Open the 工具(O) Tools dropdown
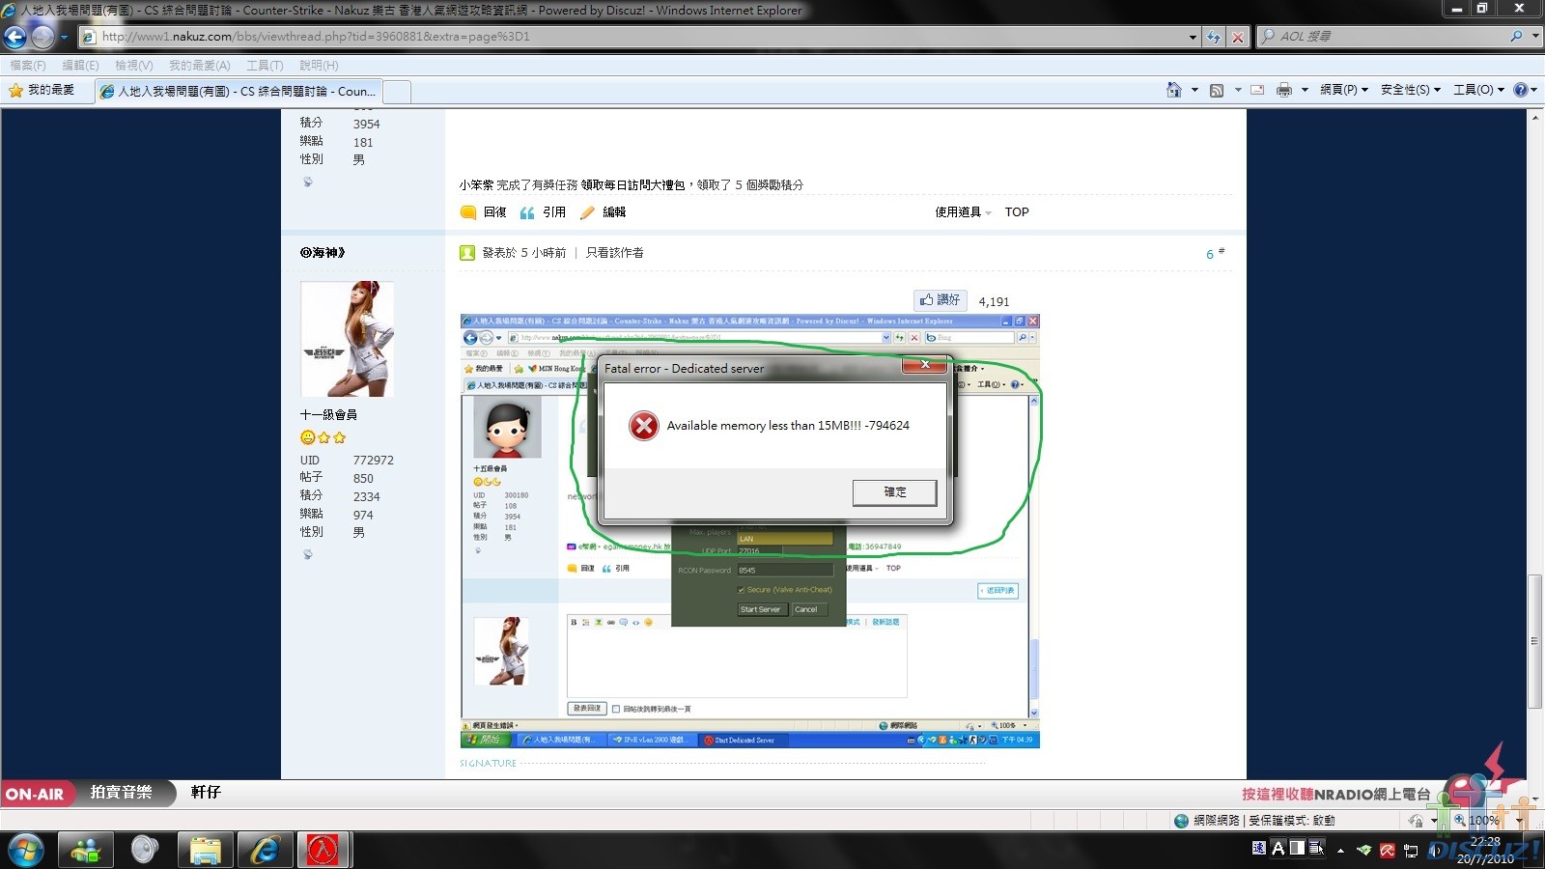This screenshot has width=1545, height=869. (1479, 90)
